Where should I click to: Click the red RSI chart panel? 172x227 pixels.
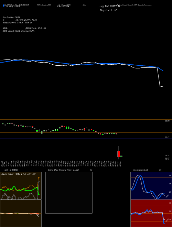(151, 213)
